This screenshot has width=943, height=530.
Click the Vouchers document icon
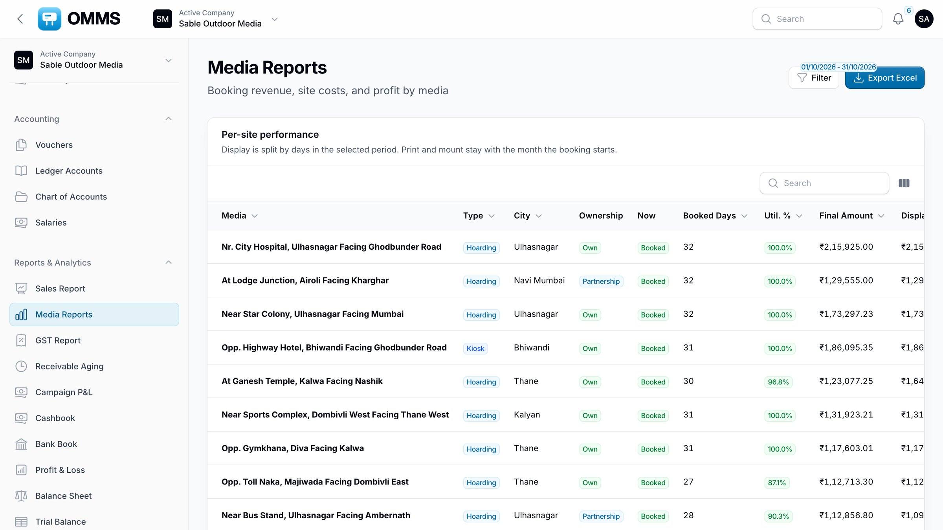(21, 145)
